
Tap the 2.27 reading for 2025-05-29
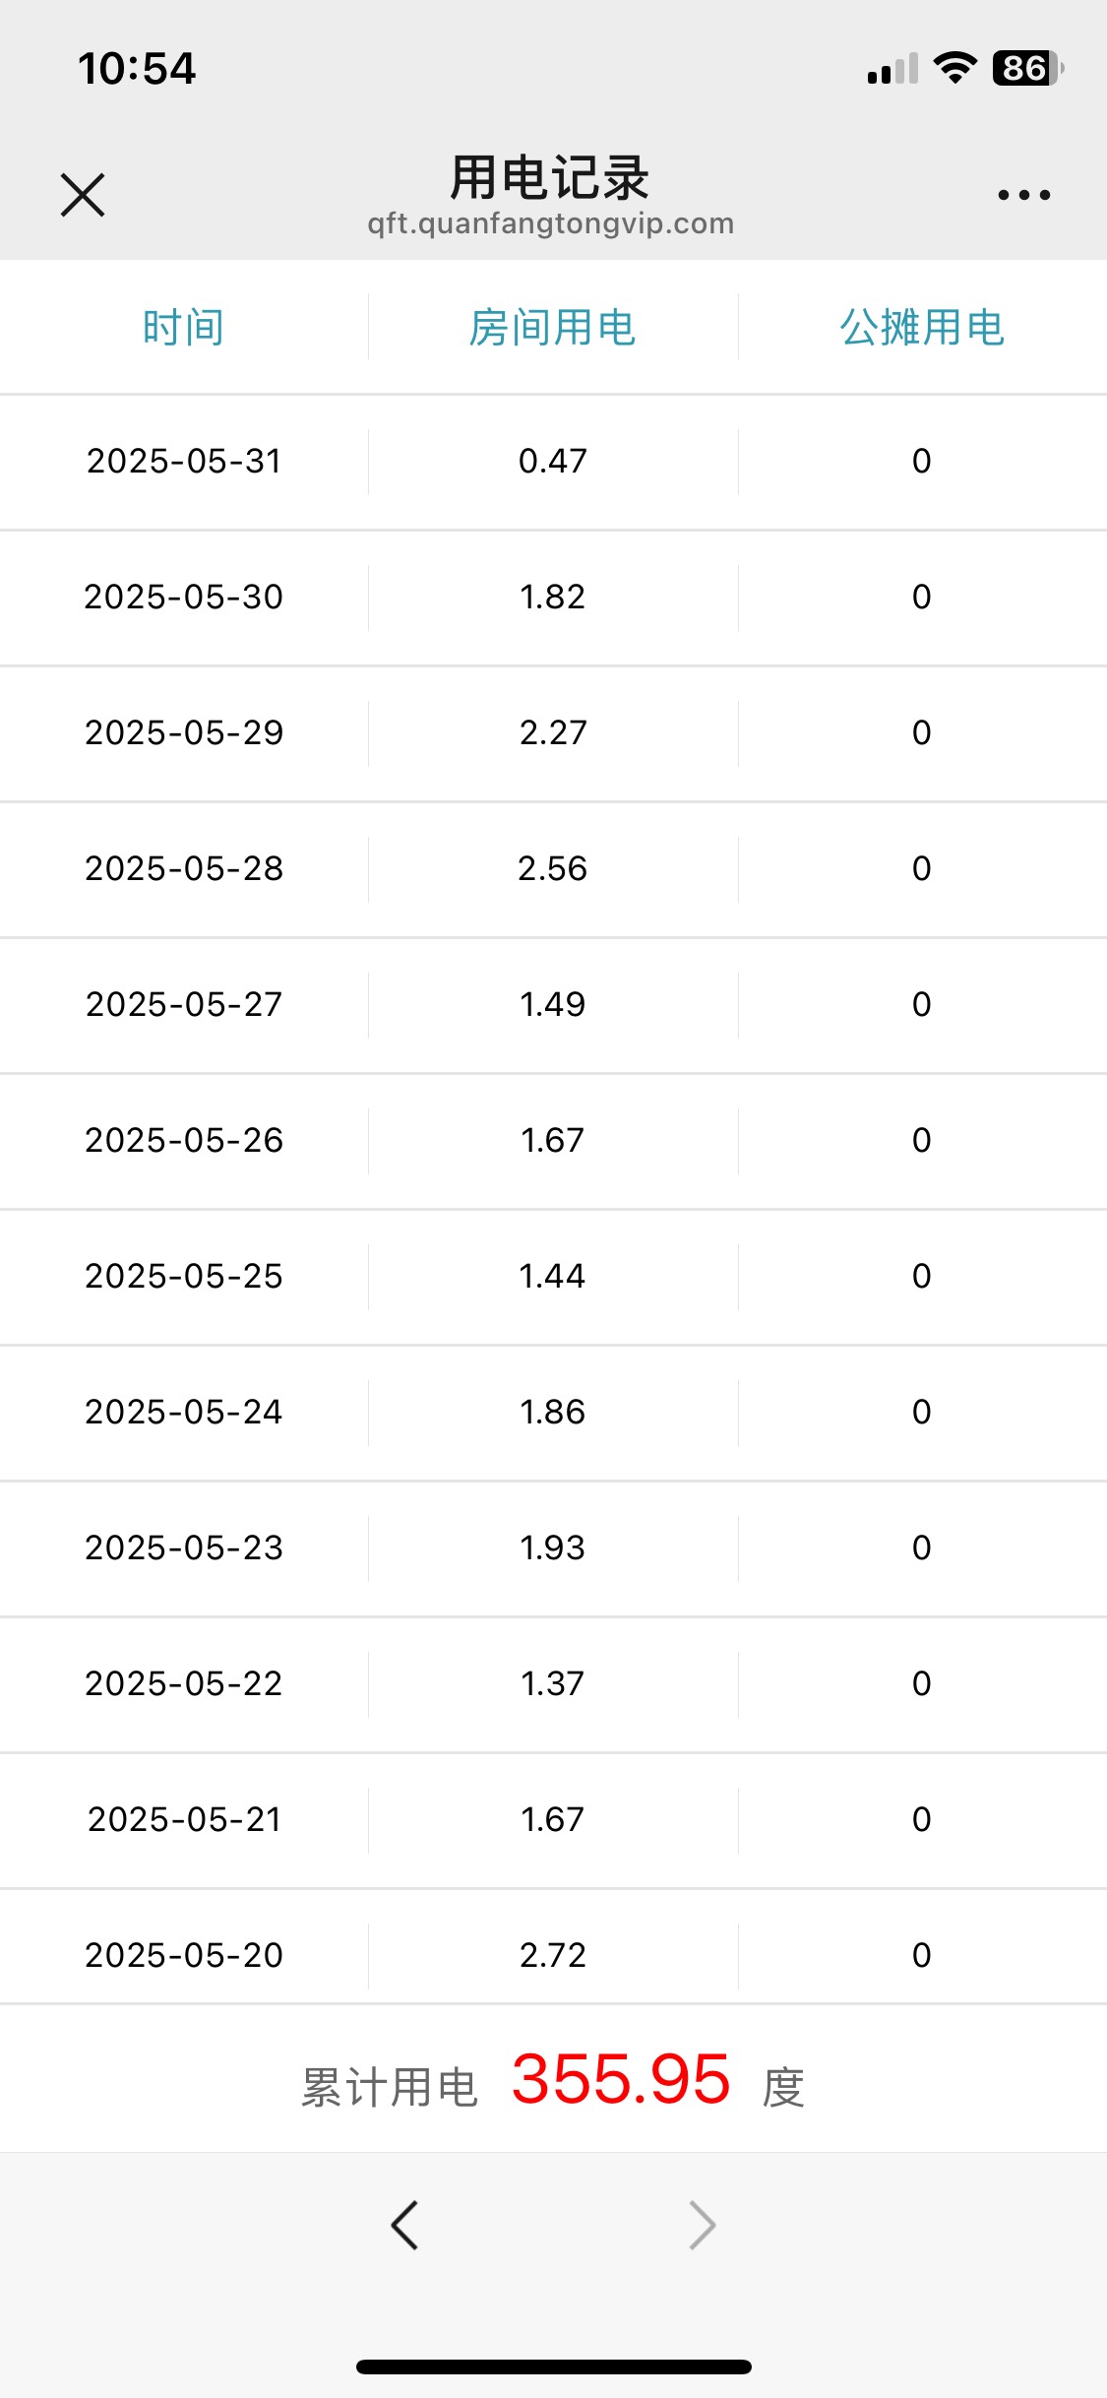click(553, 732)
